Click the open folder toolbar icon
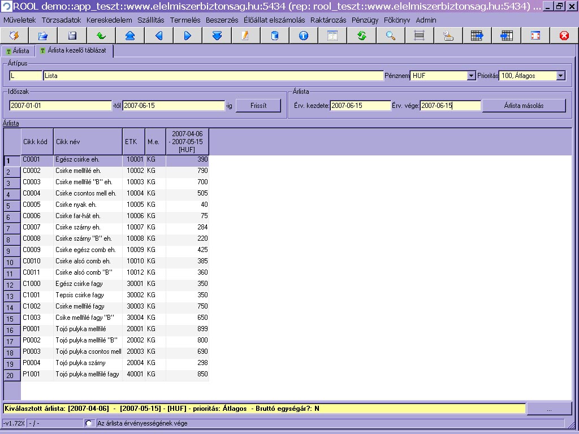This screenshot has width=579, height=434. (44, 36)
